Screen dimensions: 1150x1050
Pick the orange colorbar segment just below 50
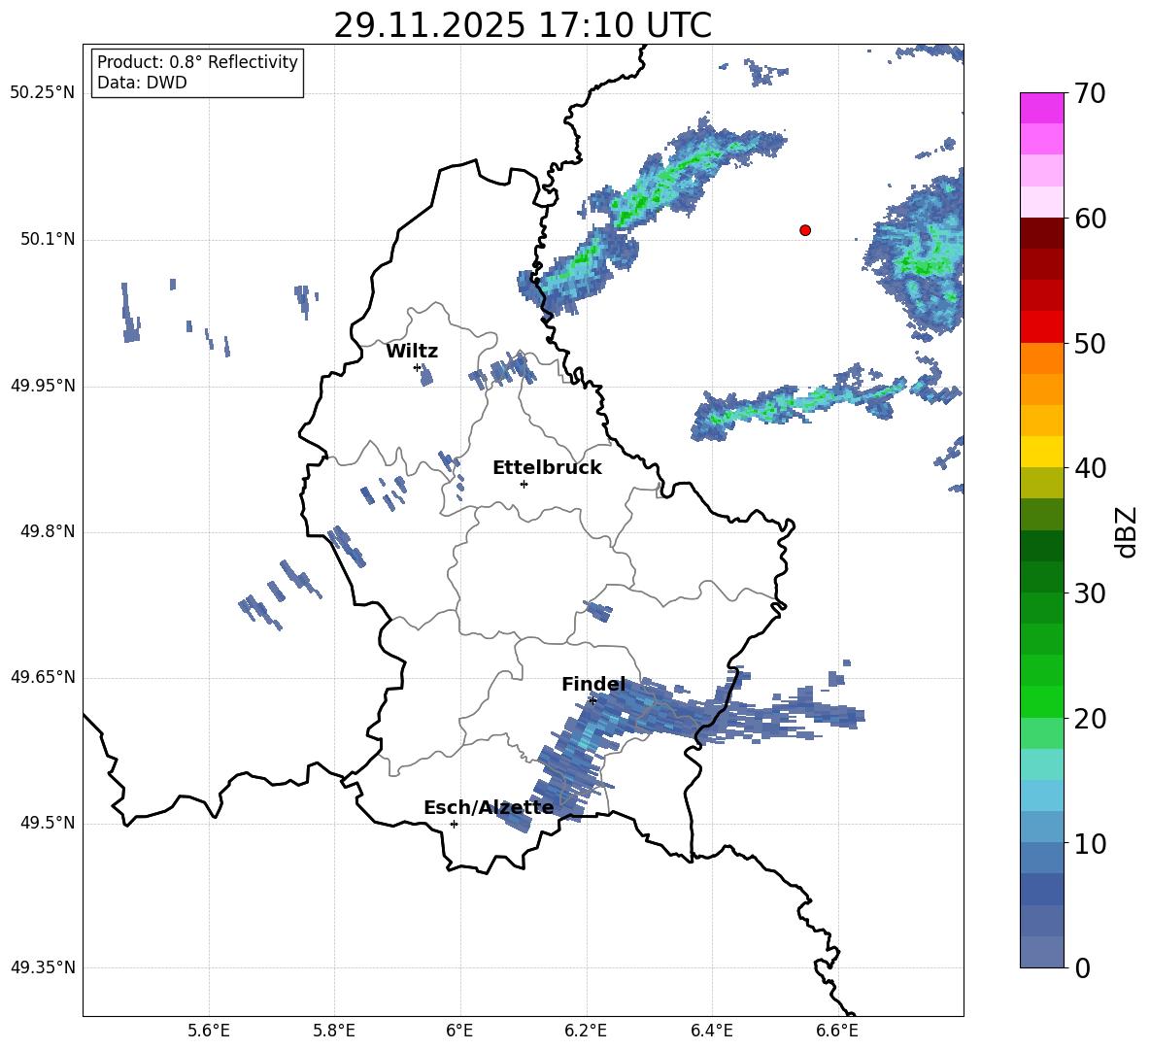1042,358
